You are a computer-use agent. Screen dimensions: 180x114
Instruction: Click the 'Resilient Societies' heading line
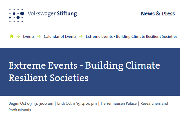pyautogui.click(x=48, y=78)
